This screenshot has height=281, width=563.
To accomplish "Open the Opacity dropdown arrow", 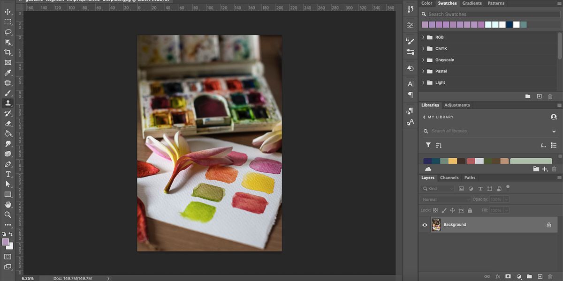I will point(506,200).
